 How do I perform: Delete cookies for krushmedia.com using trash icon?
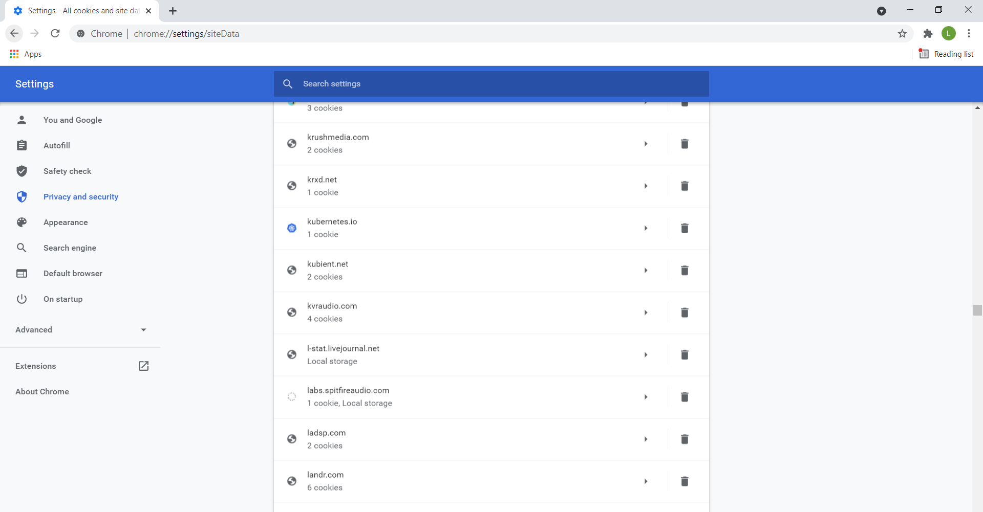click(685, 144)
